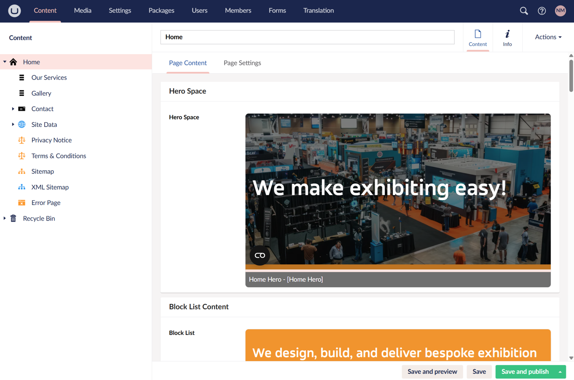Switch to the Page Settings tab

click(x=242, y=63)
